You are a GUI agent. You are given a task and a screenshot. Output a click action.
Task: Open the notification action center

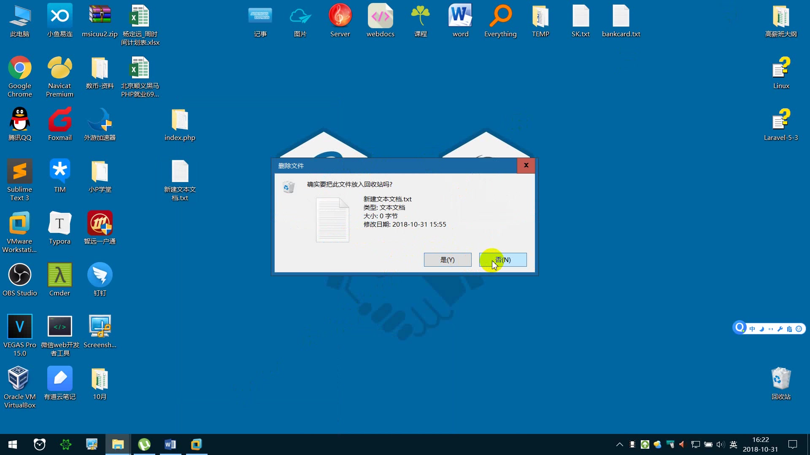pyautogui.click(x=793, y=444)
